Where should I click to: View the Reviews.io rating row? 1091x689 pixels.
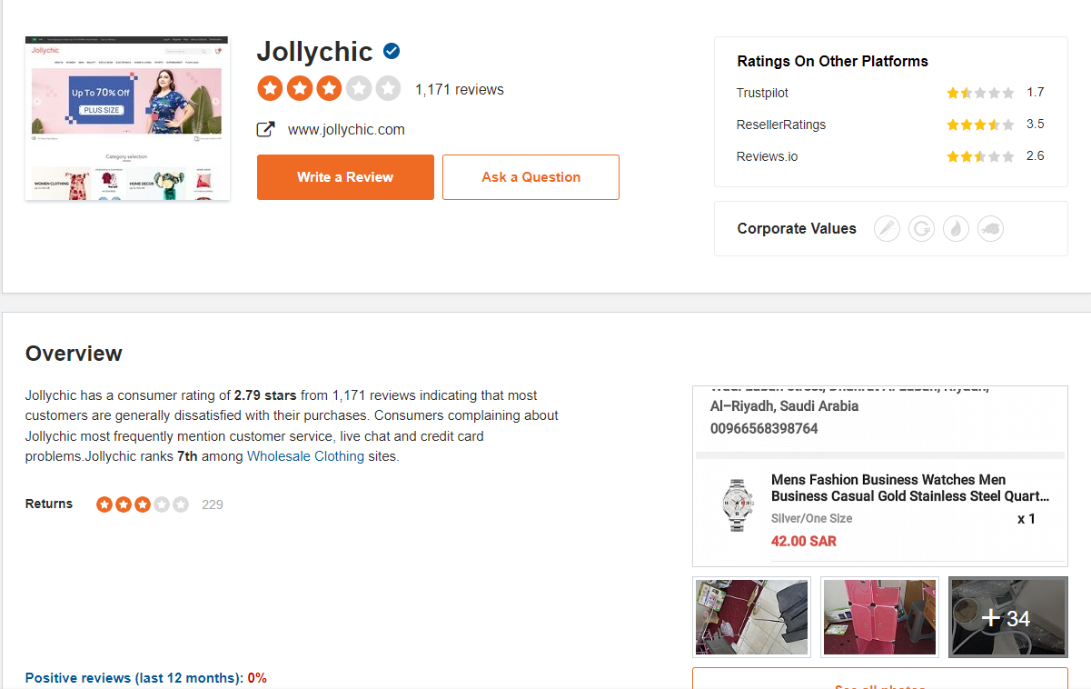point(890,156)
